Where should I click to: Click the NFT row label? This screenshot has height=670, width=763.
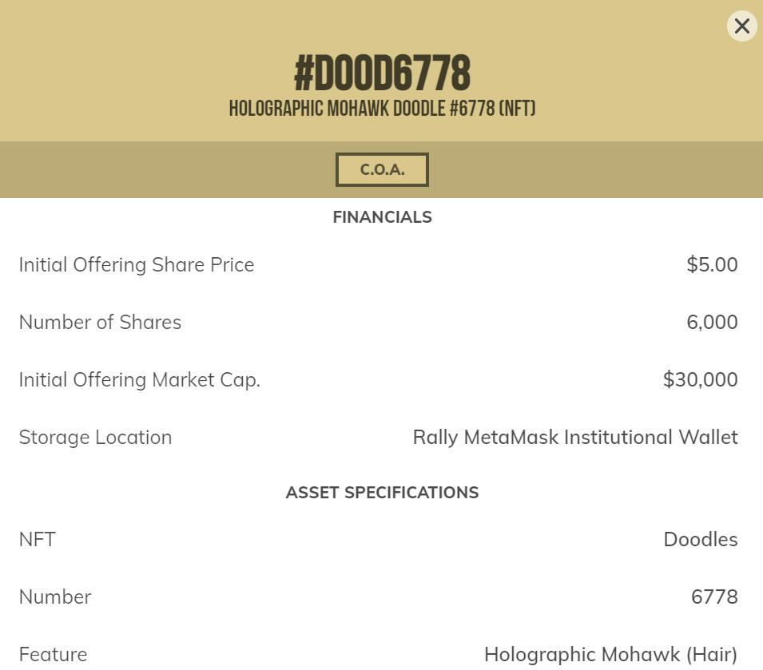pyautogui.click(x=38, y=540)
